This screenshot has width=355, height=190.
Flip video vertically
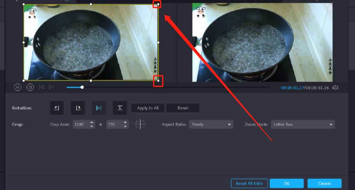coord(120,108)
